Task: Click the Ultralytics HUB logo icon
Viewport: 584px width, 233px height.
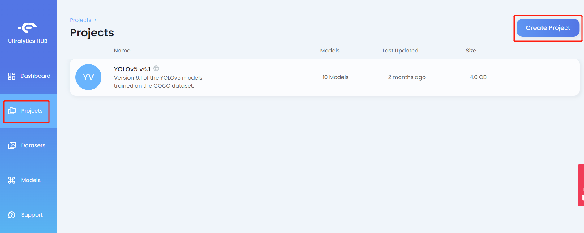Action: 28,27
